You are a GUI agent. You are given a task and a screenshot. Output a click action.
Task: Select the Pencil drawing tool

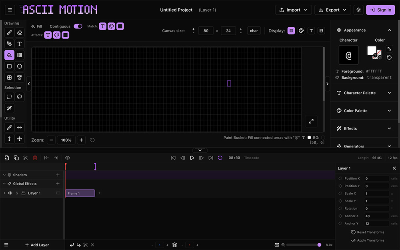[x=9, y=33]
